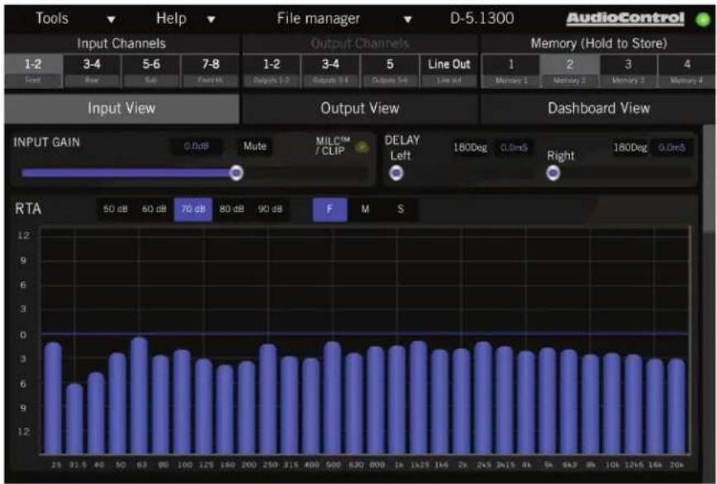Select RTA speed M

click(365, 209)
